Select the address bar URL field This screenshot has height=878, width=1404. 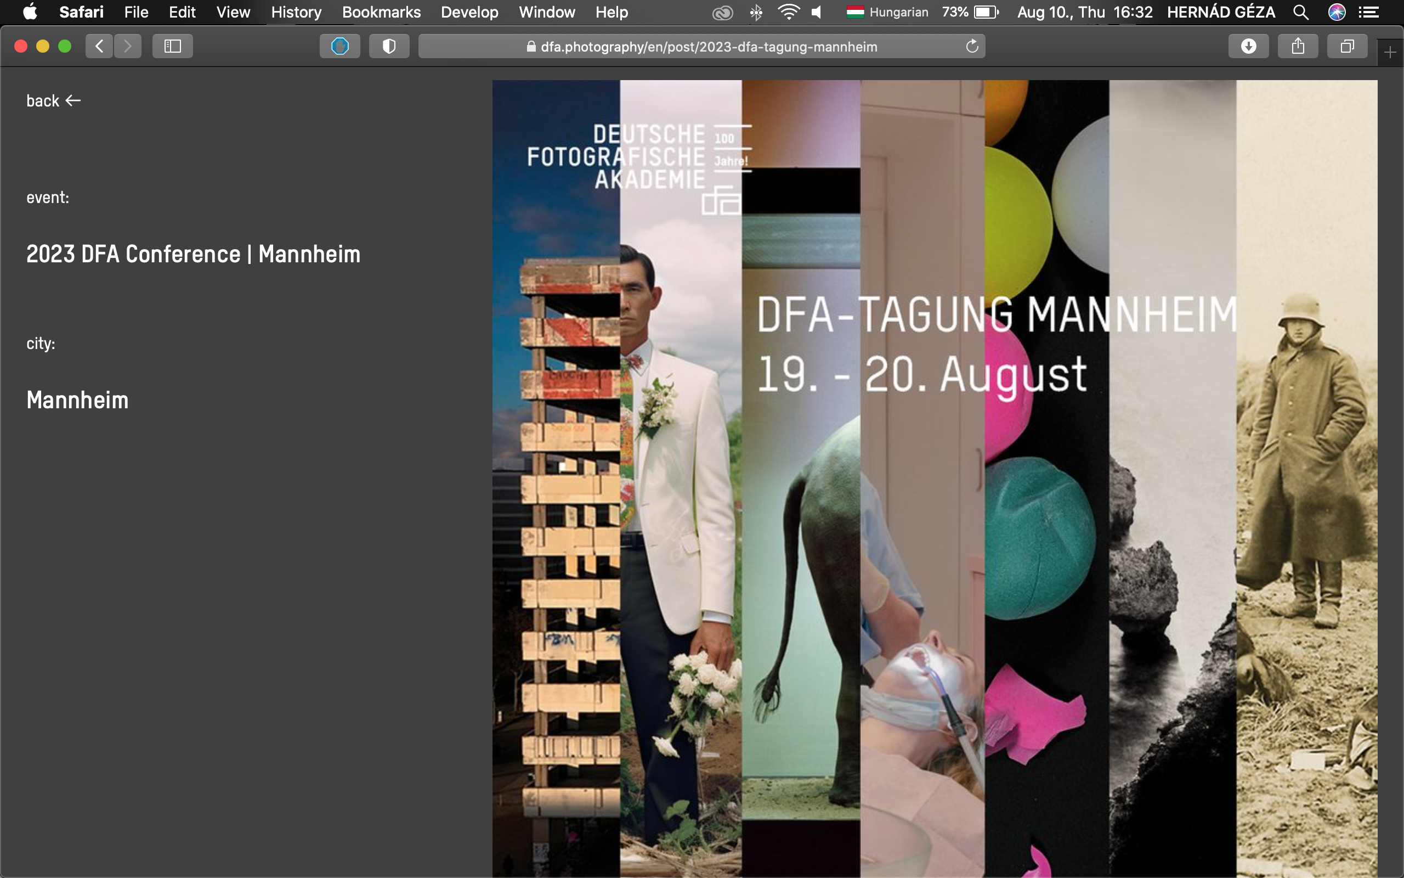[x=701, y=47]
